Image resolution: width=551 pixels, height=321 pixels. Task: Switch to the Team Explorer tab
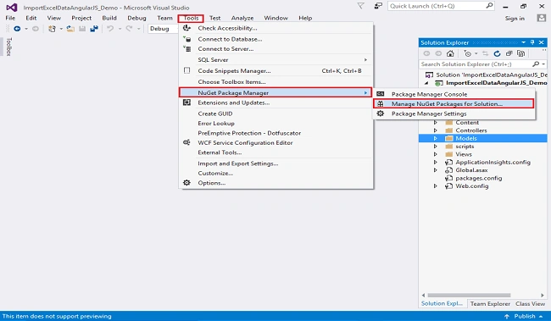click(490, 303)
